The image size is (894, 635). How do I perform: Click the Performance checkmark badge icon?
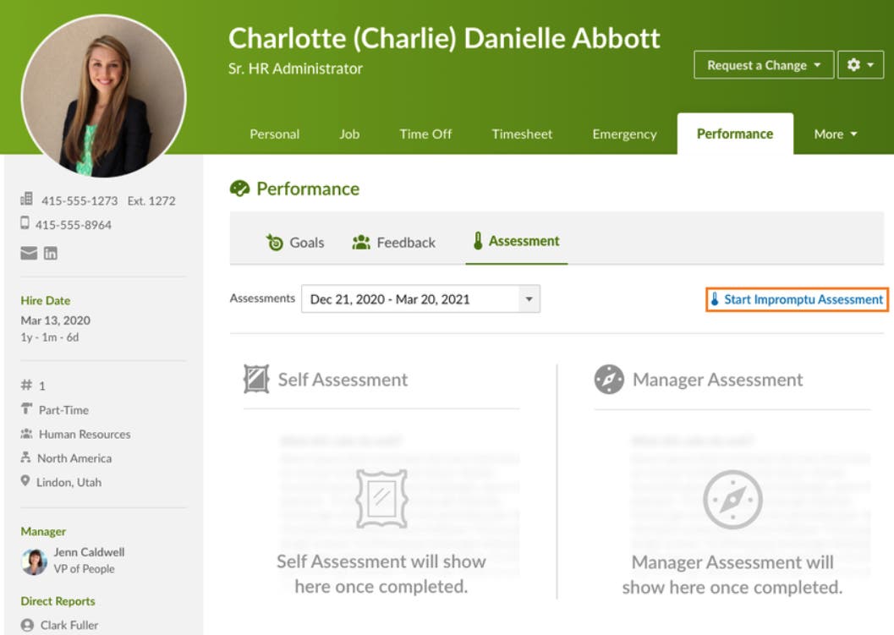click(239, 188)
